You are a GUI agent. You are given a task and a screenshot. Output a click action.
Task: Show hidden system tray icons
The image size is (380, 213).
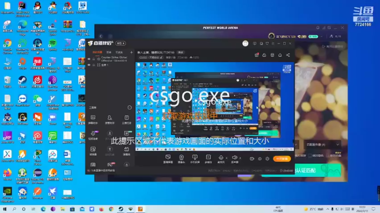[328, 209]
